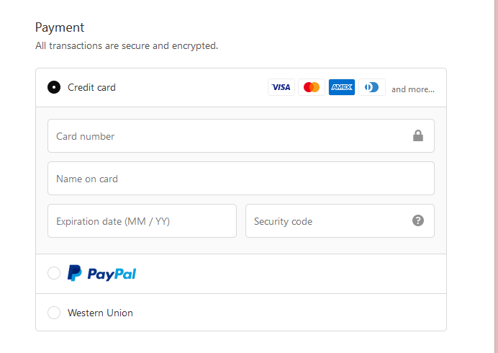Click the Visa card logo

pos(281,87)
